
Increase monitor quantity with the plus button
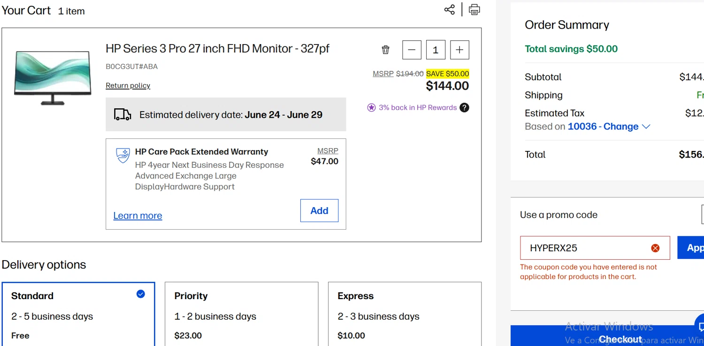pyautogui.click(x=459, y=50)
